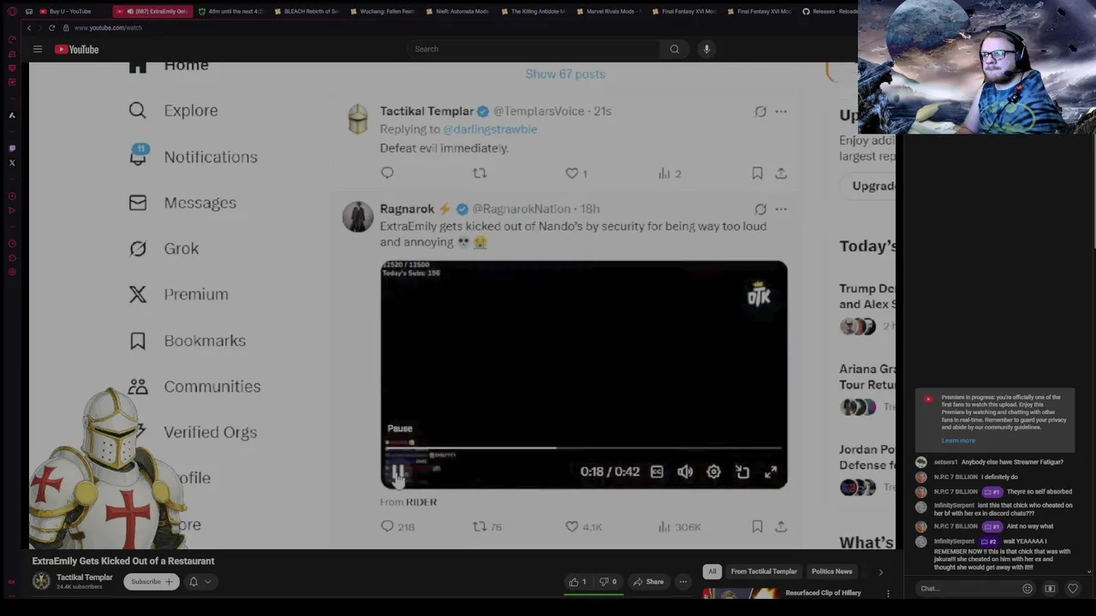Pause the embedded tweet video

[398, 471]
